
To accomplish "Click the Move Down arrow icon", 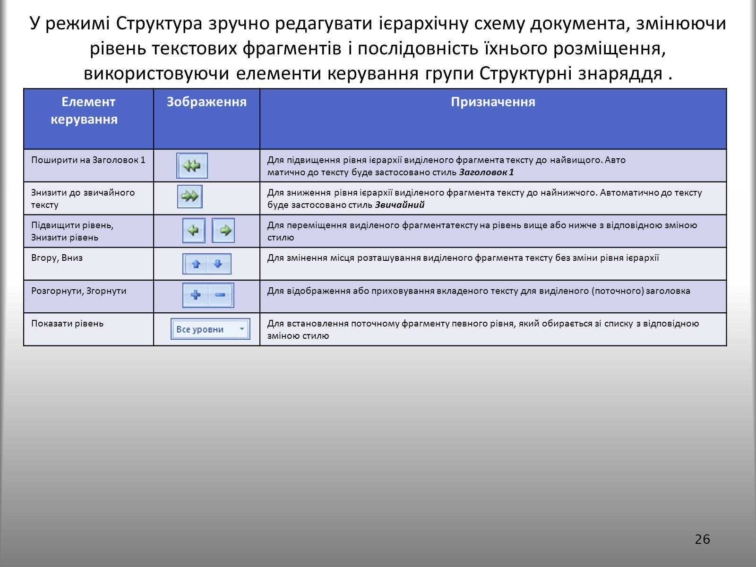I will [x=218, y=264].
